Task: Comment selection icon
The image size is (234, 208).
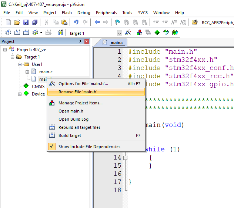Action: click(x=174, y=22)
